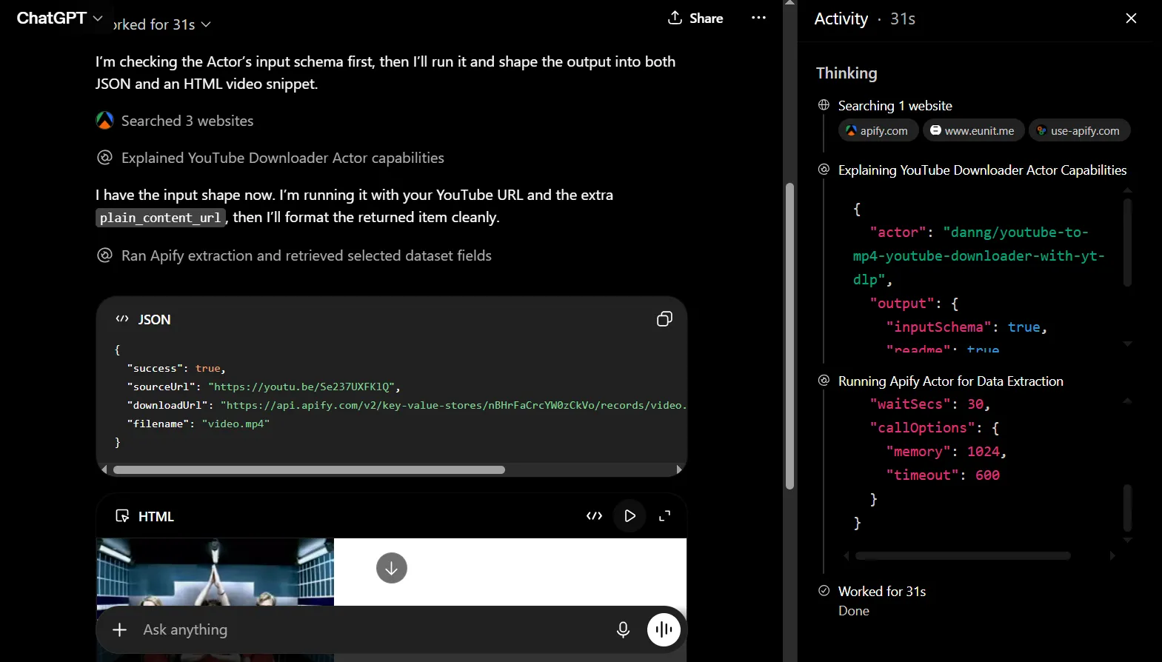Click the JSON scrollbar left arrow
The image size is (1162, 662).
104,469
